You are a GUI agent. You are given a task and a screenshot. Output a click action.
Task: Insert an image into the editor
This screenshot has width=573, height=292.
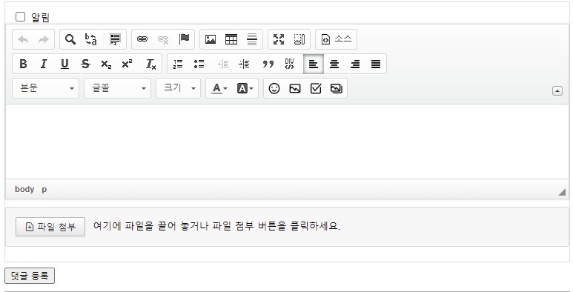[x=211, y=39]
